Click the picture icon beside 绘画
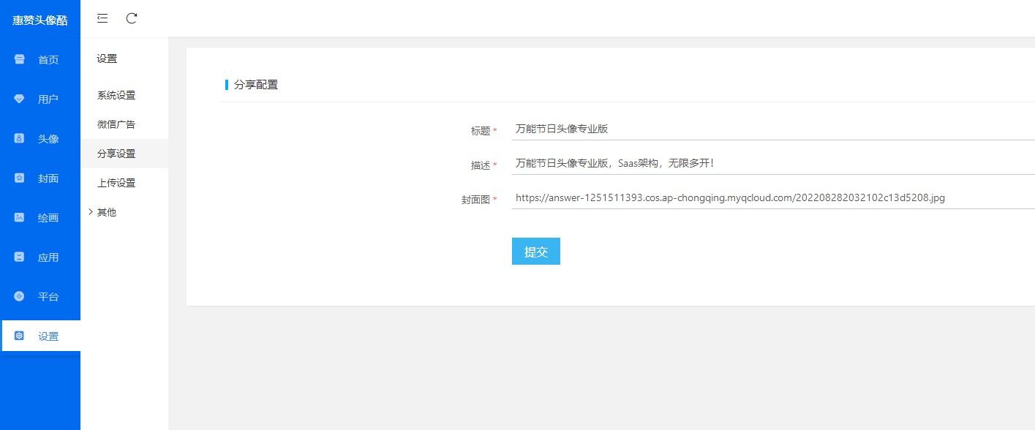The height and width of the screenshot is (430, 1035). (20, 217)
